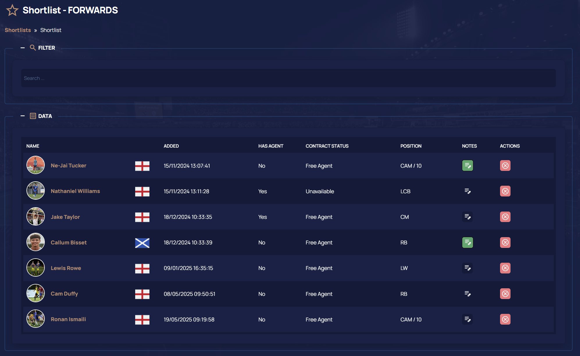
Task: Open the Shortlists breadcrumb link
Action: [x=18, y=30]
